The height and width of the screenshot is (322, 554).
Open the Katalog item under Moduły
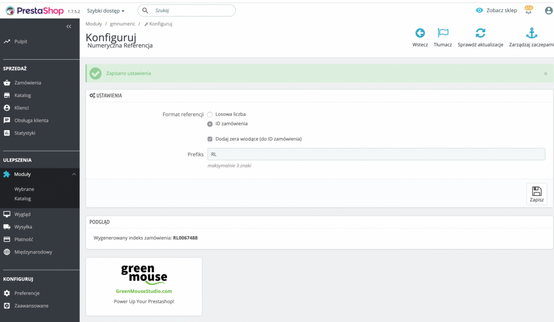pos(23,198)
